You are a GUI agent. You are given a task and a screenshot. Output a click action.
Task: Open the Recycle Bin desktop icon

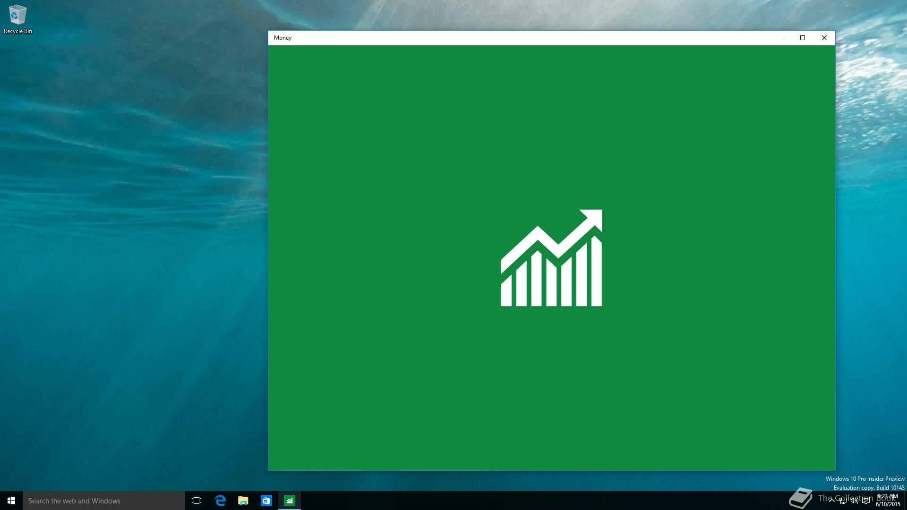pos(17,19)
